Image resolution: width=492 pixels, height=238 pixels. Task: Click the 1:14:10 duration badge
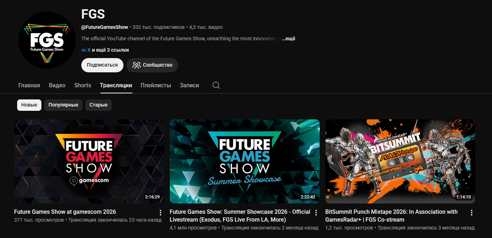[x=463, y=197]
